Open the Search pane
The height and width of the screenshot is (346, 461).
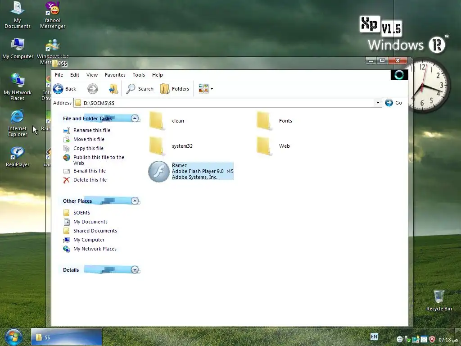coord(140,89)
